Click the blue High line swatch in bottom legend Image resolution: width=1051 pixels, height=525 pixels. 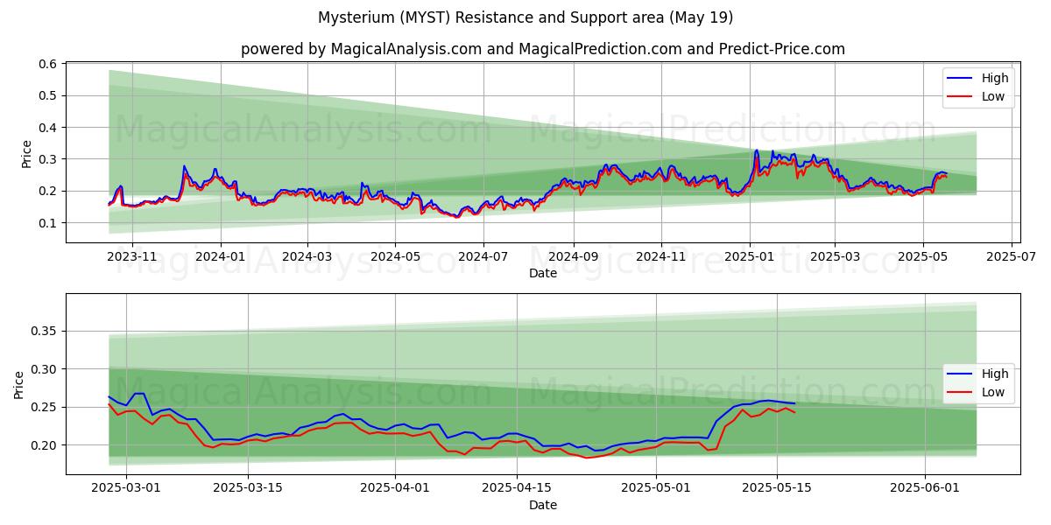click(962, 374)
